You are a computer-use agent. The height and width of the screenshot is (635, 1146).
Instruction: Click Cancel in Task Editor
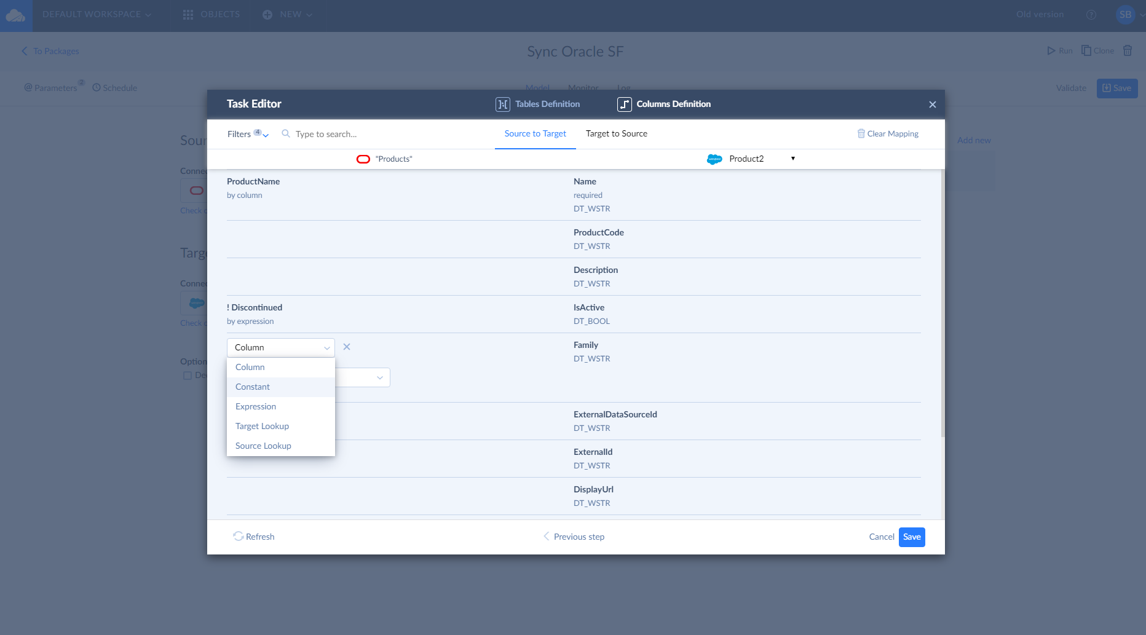click(x=882, y=537)
